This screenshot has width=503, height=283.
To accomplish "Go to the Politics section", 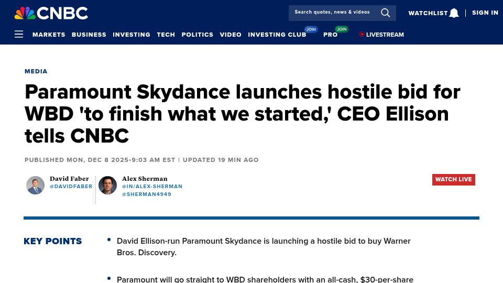I will pos(198,35).
